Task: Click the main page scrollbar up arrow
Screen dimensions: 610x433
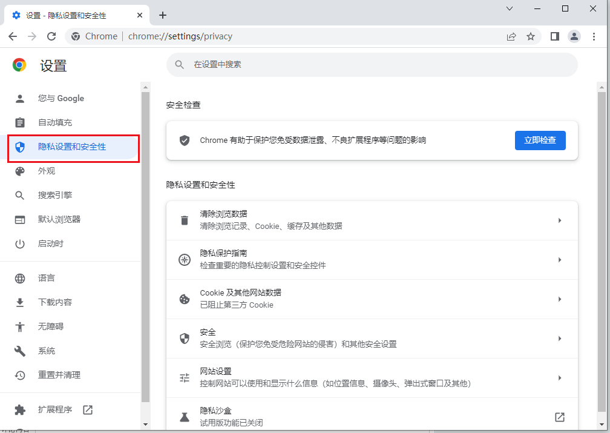Action: click(602, 87)
